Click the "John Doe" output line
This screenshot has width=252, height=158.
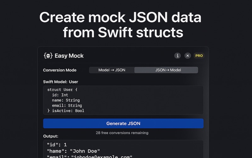(x=73, y=151)
